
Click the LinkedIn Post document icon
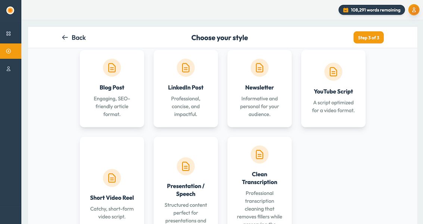(x=186, y=68)
